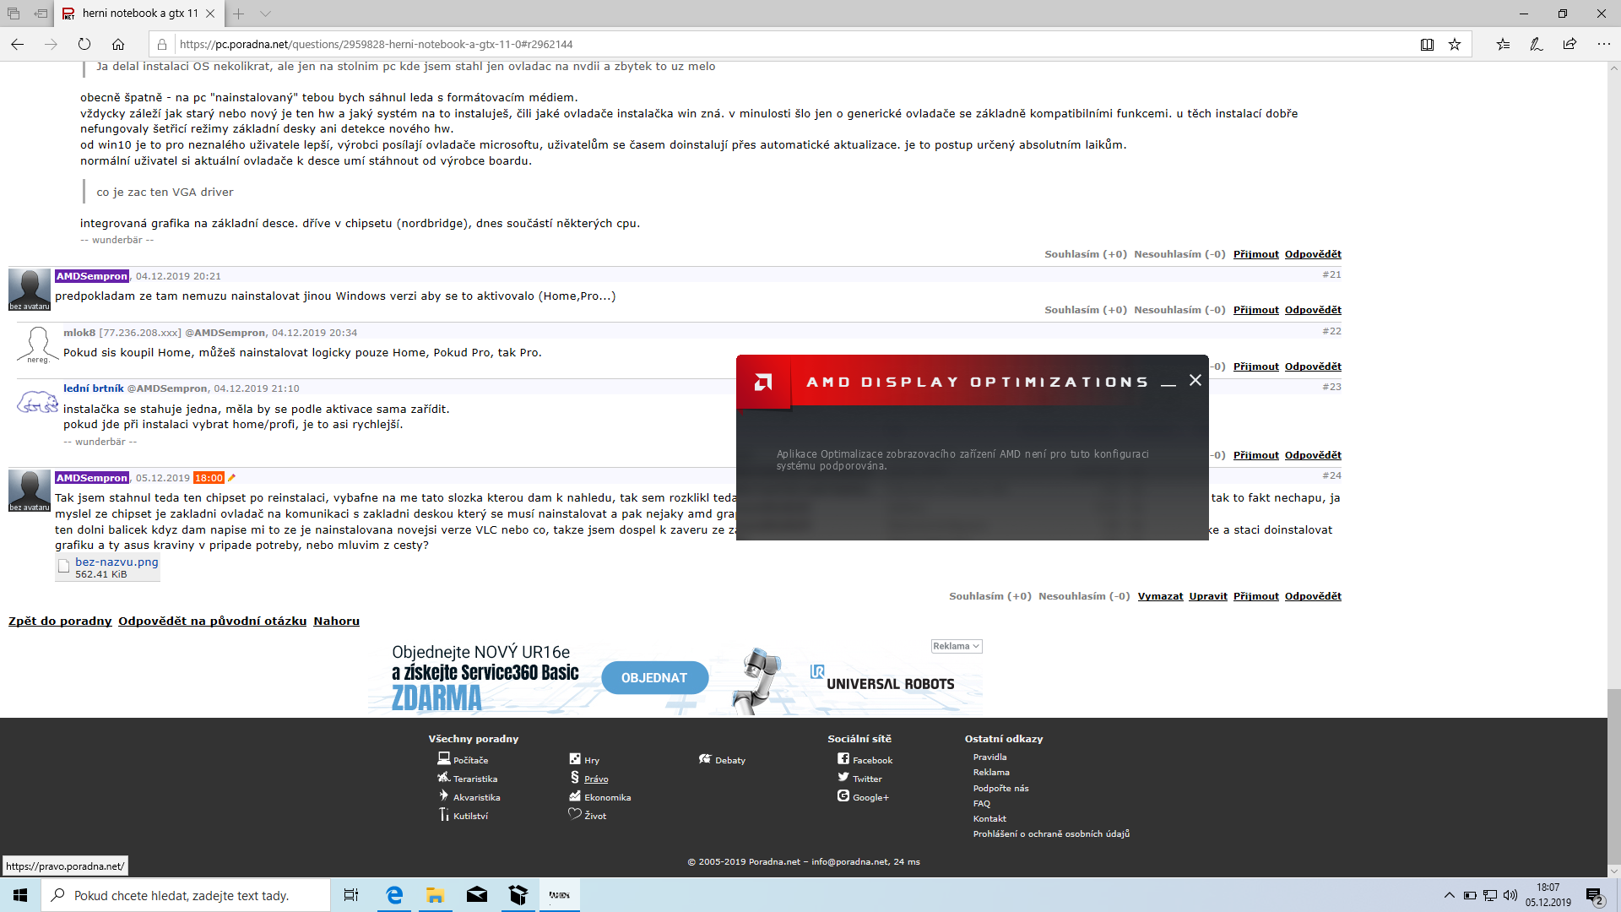Image resolution: width=1621 pixels, height=912 pixels.
Task: Click the Add notes pen icon
Action: coord(1536,44)
